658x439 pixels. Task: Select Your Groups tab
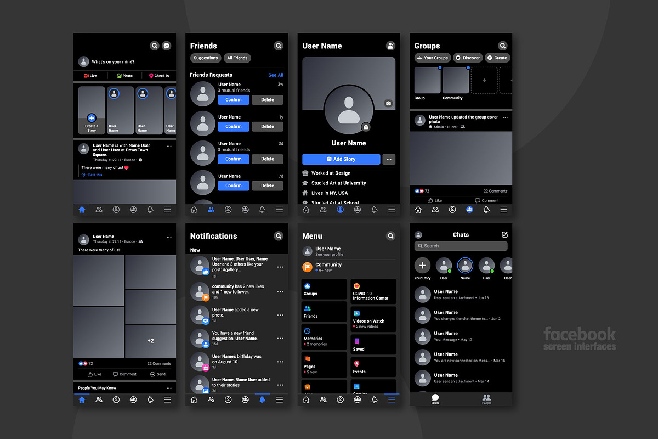pos(432,58)
